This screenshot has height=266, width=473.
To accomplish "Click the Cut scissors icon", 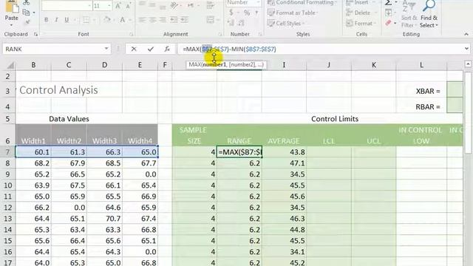I will (x=27, y=2).
